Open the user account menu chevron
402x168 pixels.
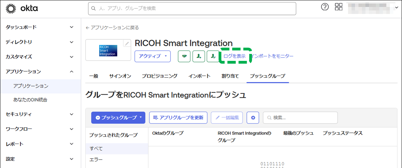396,8
